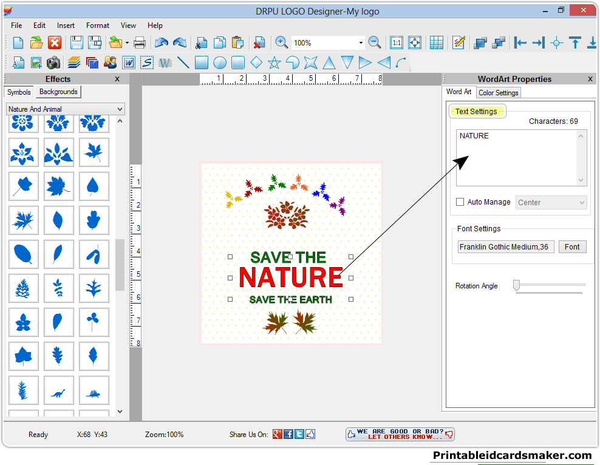This screenshot has height=465, width=600.
Task: Save the logo with the floppy icon
Action: 76,42
